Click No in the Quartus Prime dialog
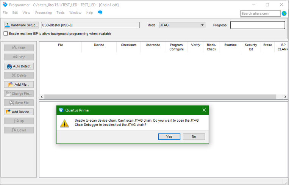This screenshot has width=289, height=185. coord(194,136)
